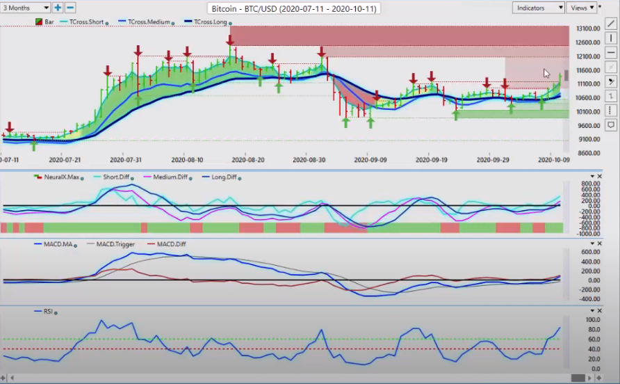Click the Medium.Diff legend label
The image size is (620, 384).
tap(170, 177)
